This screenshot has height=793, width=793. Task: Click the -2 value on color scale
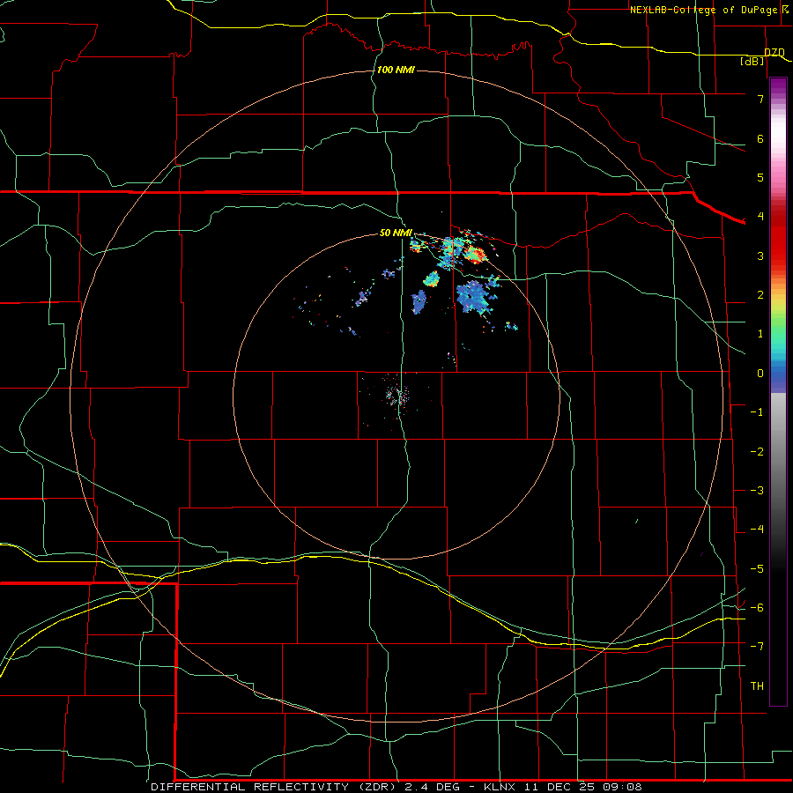tap(757, 452)
